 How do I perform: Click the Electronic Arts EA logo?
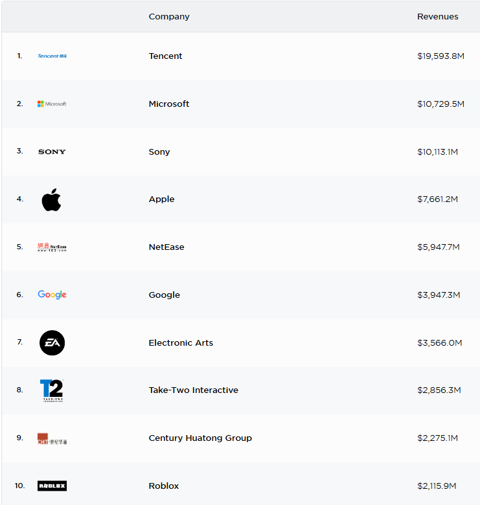[x=52, y=342]
